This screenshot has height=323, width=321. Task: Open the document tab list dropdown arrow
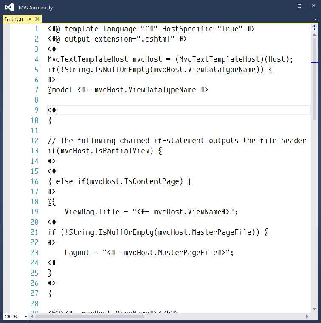point(315,19)
